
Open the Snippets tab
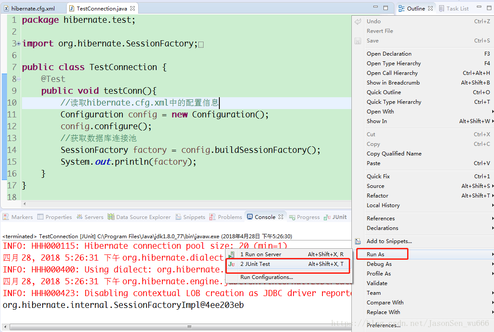point(190,217)
